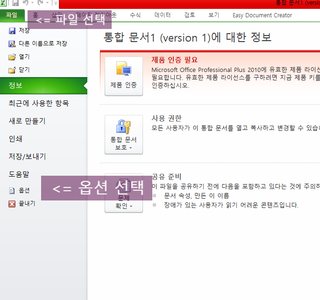Switch to the 데이터 ribbon tab

pyautogui.click(x=163, y=15)
